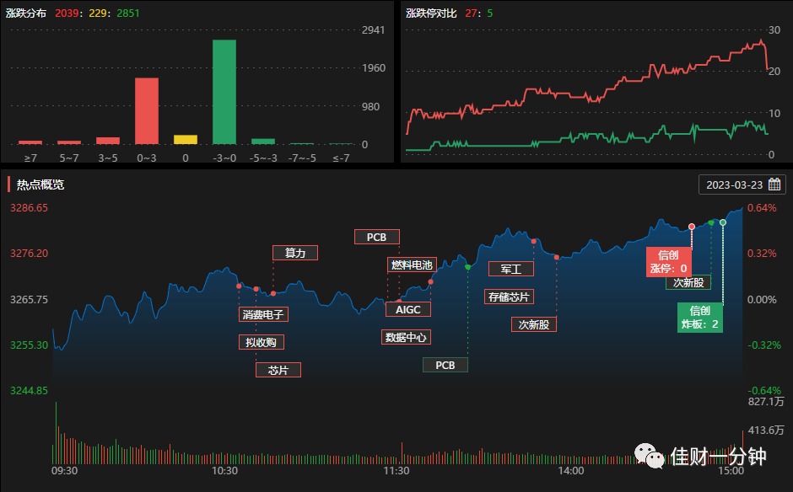Screen dimensions: 793x492
Task: Open the AIGC hotspot tag
Action: coord(408,309)
